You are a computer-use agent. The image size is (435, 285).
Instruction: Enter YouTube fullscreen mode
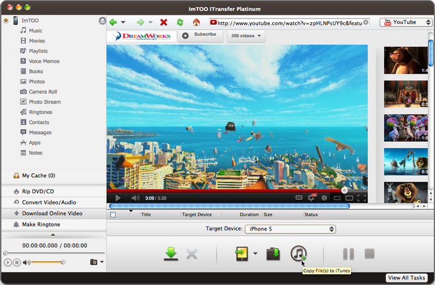point(362,198)
